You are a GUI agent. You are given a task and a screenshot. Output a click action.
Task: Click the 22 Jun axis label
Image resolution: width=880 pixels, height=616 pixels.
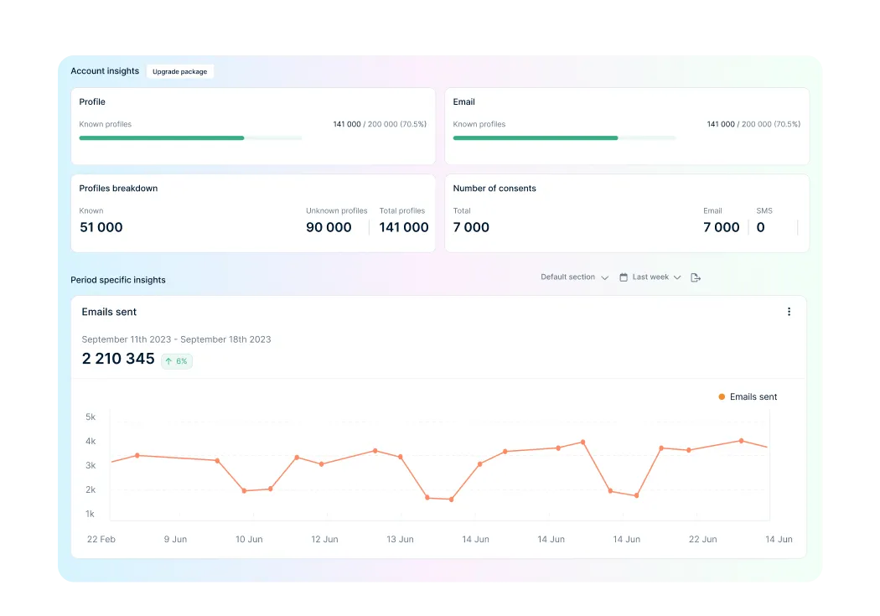(702, 539)
